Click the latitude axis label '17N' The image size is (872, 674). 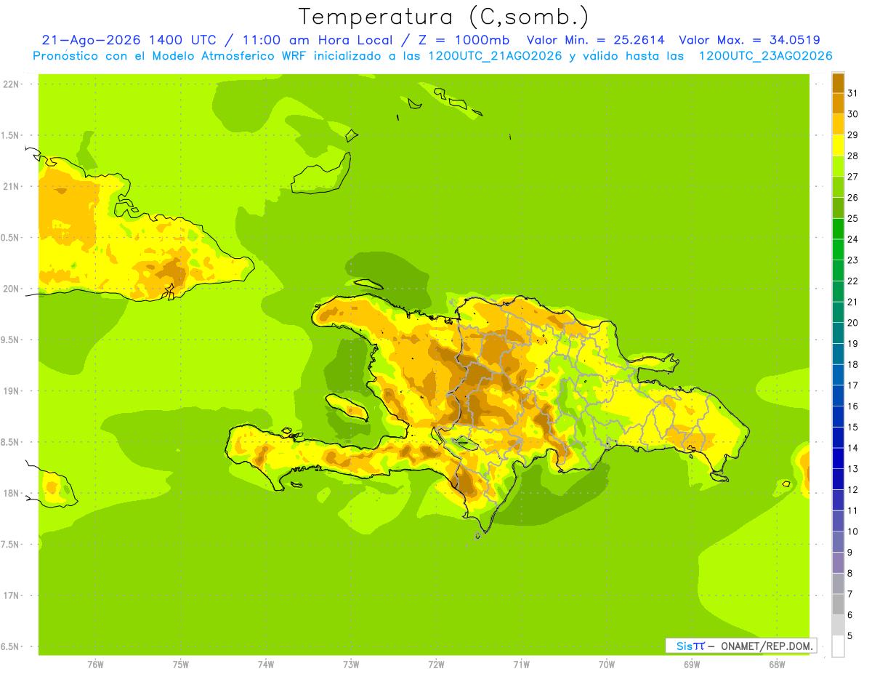pos(12,595)
